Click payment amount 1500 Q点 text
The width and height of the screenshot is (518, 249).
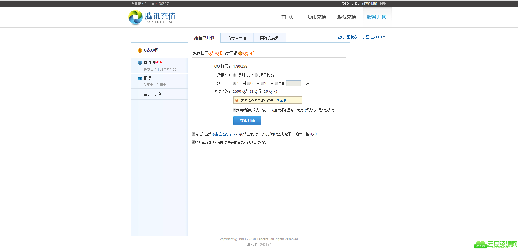click(x=241, y=92)
